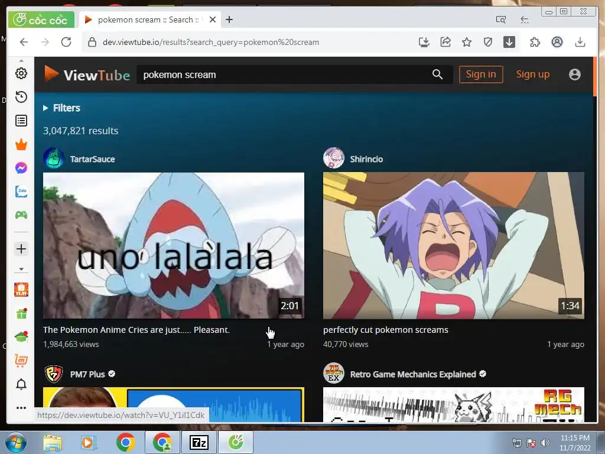Image resolution: width=605 pixels, height=454 pixels.
Task: Reload the ViewTube results page
Action: (x=66, y=42)
